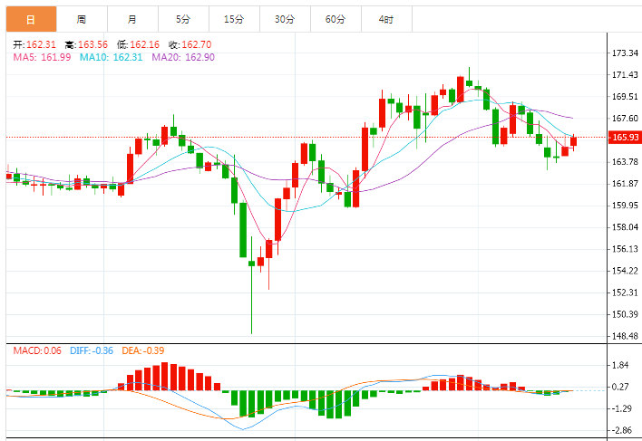Show the 30分 chart tab
This screenshot has height=441, width=642.
[x=285, y=18]
